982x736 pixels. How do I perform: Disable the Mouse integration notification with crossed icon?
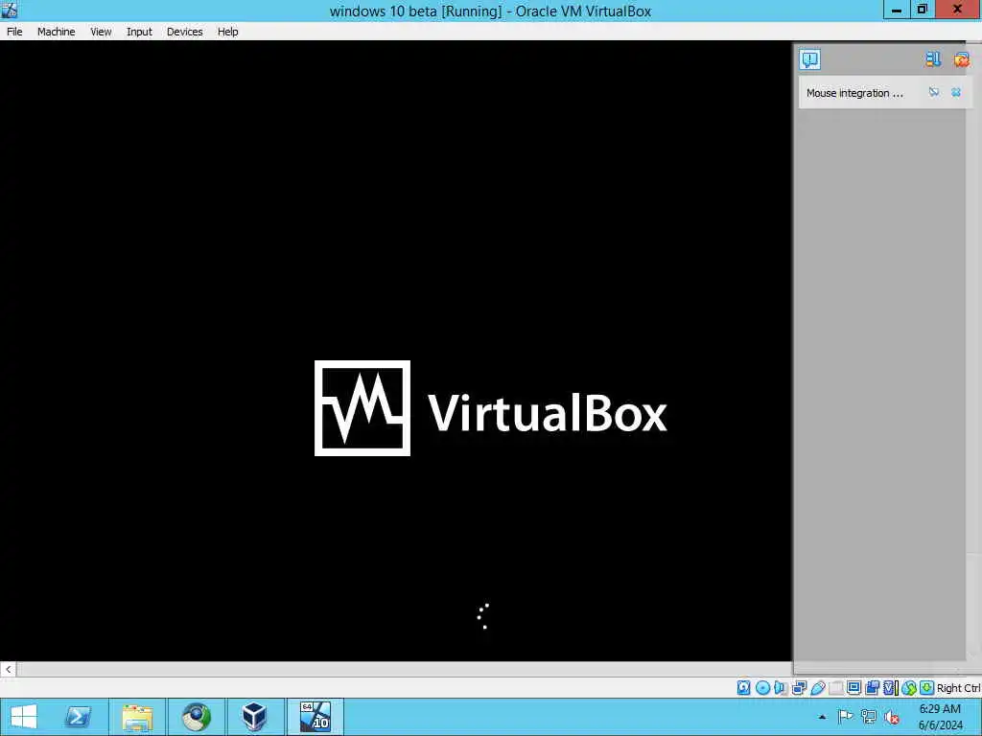[934, 93]
